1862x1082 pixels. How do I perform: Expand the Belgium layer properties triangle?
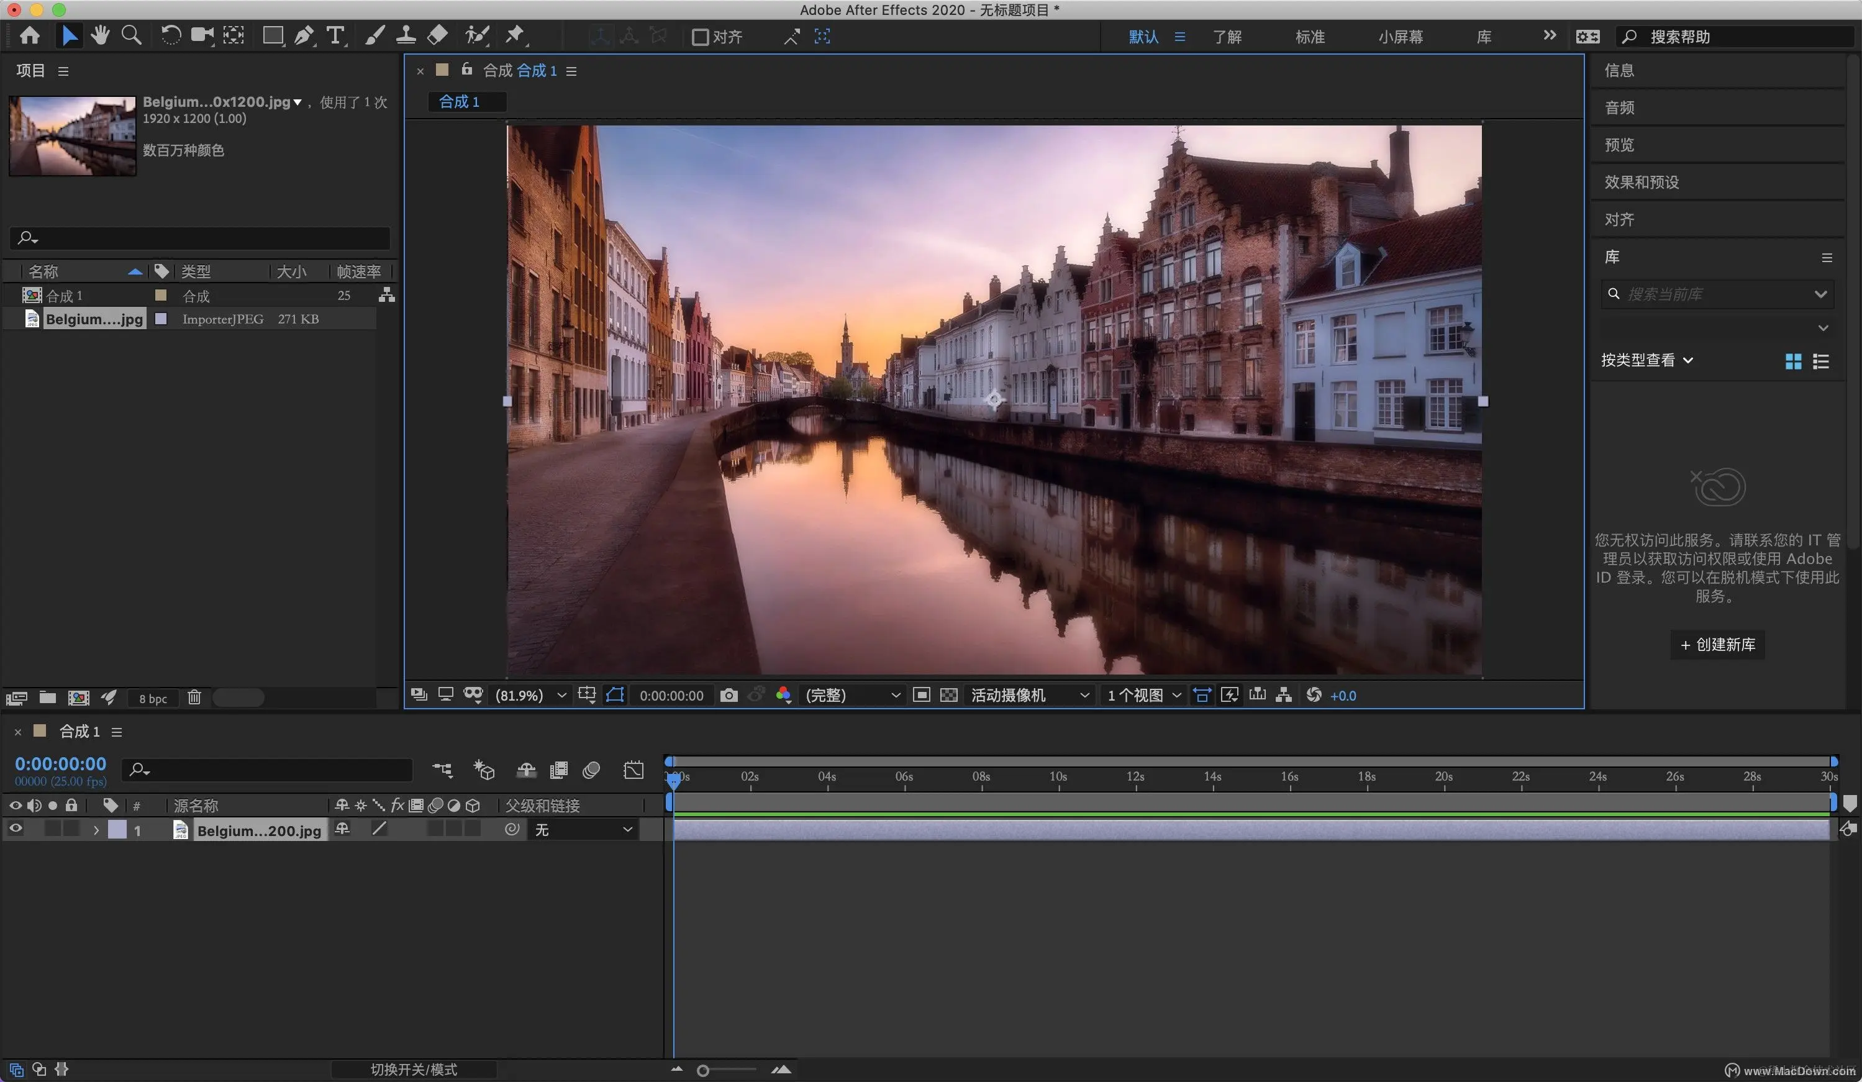coord(96,830)
